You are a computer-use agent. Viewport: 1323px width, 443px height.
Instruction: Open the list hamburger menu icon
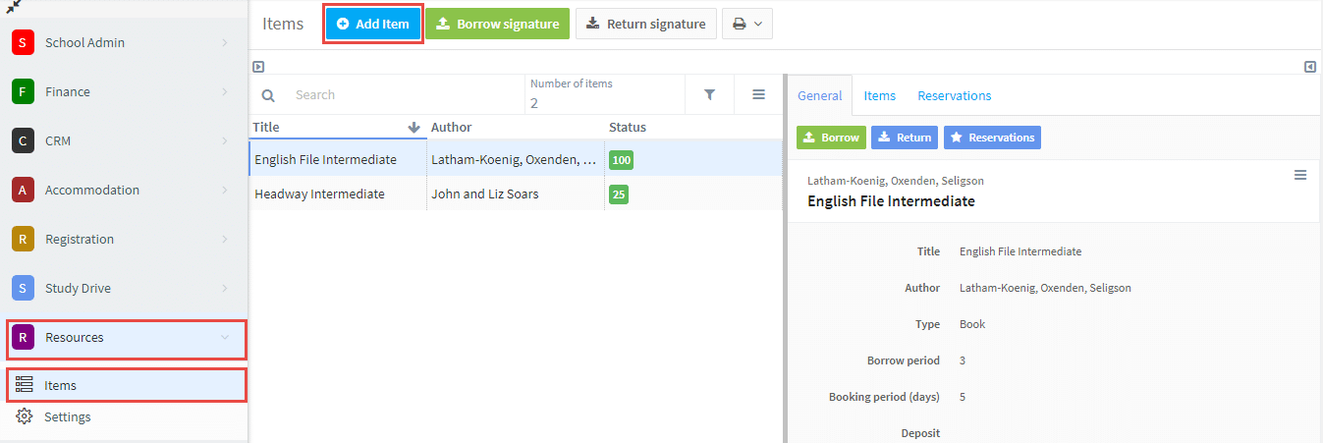coord(758,94)
